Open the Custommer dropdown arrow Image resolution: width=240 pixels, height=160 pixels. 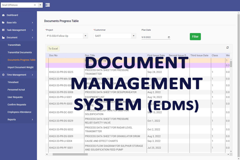134,36
